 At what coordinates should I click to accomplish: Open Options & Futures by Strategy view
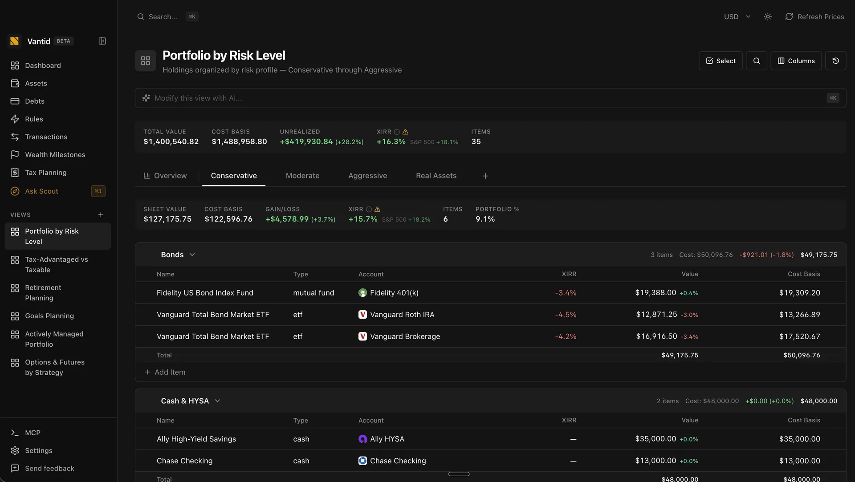tap(58, 367)
